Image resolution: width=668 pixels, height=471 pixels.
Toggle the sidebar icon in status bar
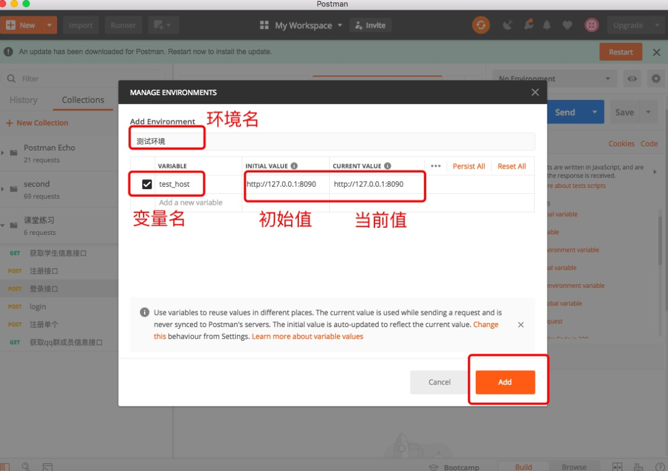pos(5,467)
